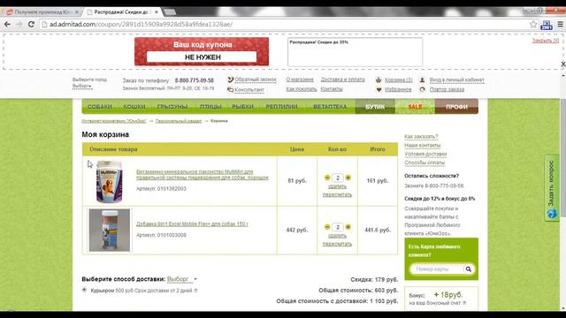This screenshot has height=318, width=566.
Task: Click help icon beside bonus account
Action: 464,303
